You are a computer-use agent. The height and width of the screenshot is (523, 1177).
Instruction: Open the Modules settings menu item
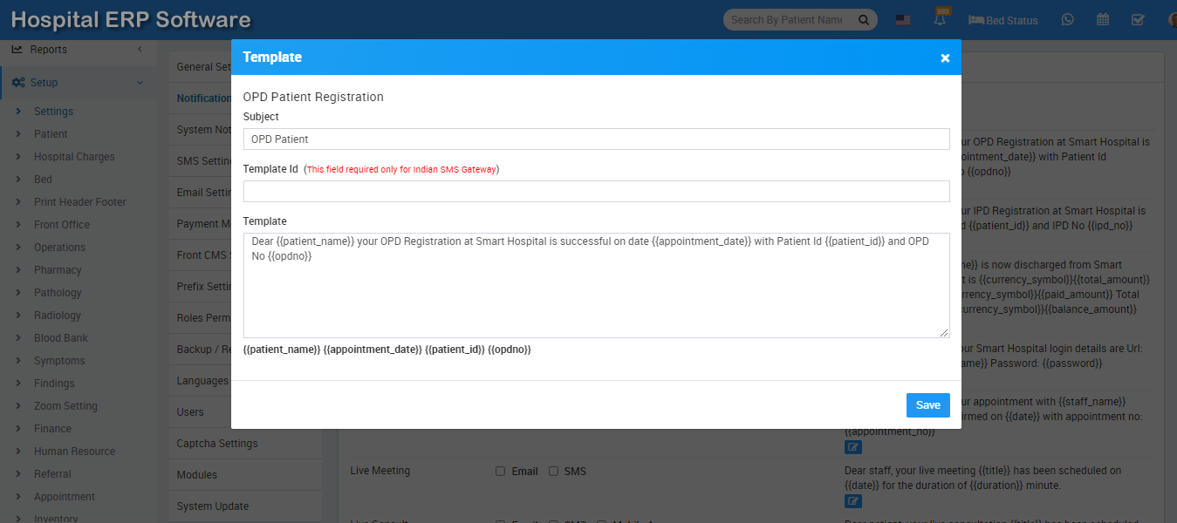click(197, 475)
